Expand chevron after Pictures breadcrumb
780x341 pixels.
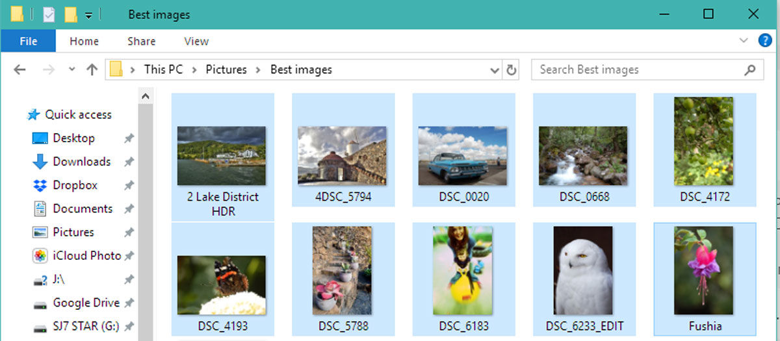258,69
